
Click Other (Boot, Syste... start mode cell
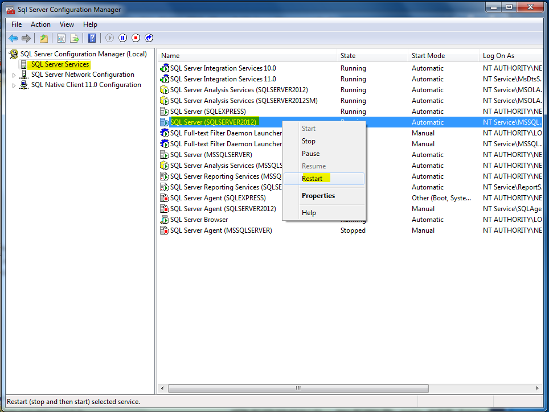441,198
